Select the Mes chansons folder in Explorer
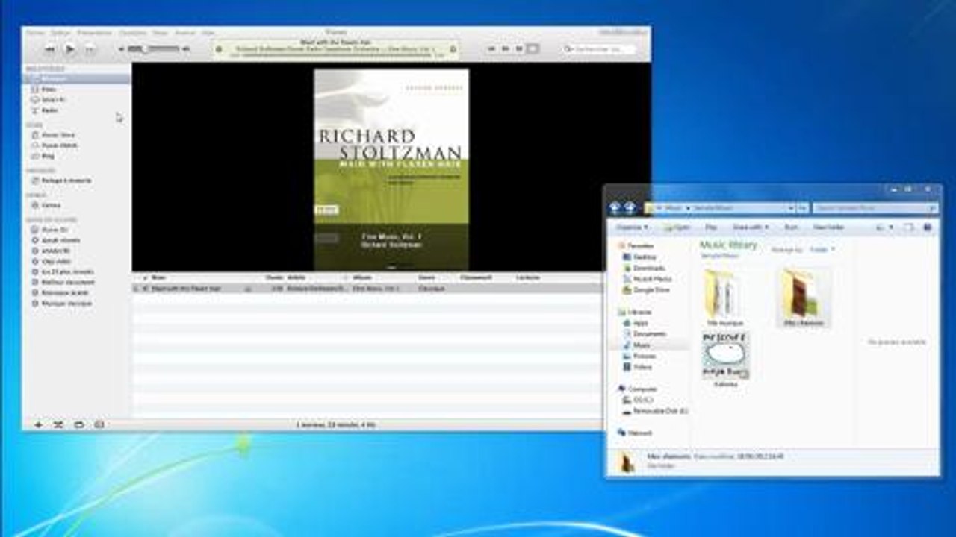The image size is (956, 537). pyautogui.click(x=804, y=298)
